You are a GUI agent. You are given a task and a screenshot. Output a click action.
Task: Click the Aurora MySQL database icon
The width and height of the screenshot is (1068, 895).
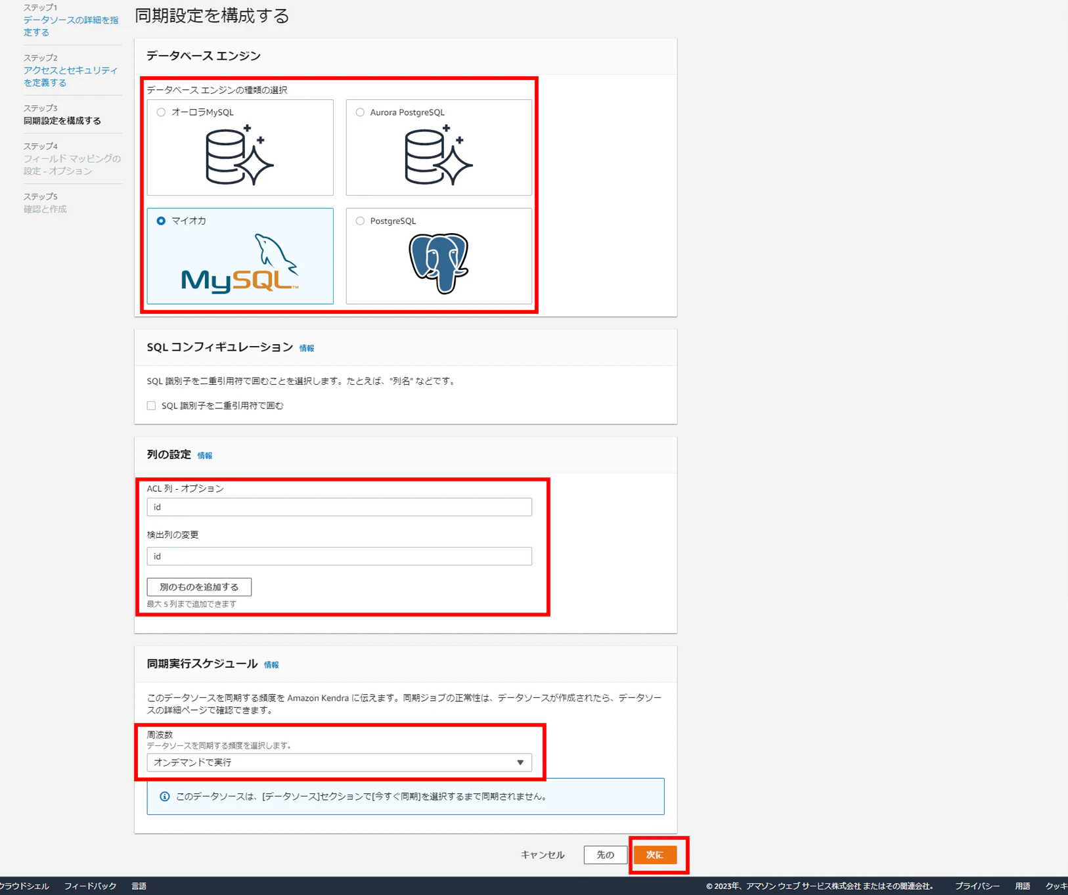(x=240, y=156)
